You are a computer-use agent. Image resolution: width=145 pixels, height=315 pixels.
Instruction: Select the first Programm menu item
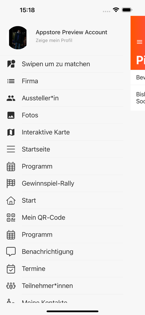(62, 166)
